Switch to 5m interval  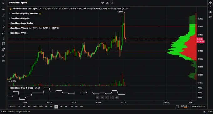tap(29, 107)
